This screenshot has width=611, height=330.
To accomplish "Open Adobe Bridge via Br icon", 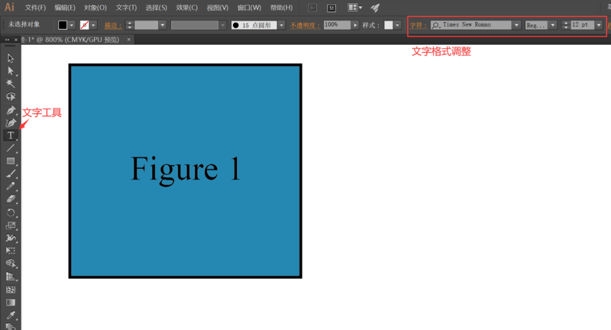I will point(312,8).
